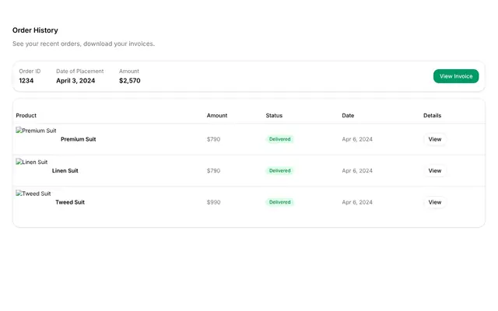Click the Status column header
This screenshot has width=498, height=311.
pos(274,116)
